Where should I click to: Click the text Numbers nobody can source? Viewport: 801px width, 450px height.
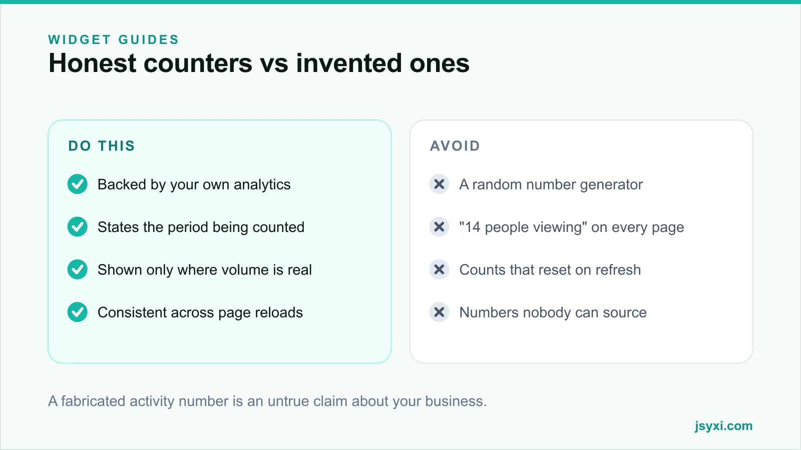click(x=553, y=312)
